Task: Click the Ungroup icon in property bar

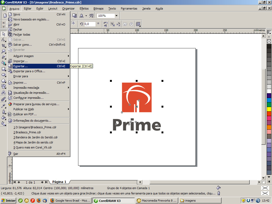Action: pyautogui.click(x=113, y=24)
